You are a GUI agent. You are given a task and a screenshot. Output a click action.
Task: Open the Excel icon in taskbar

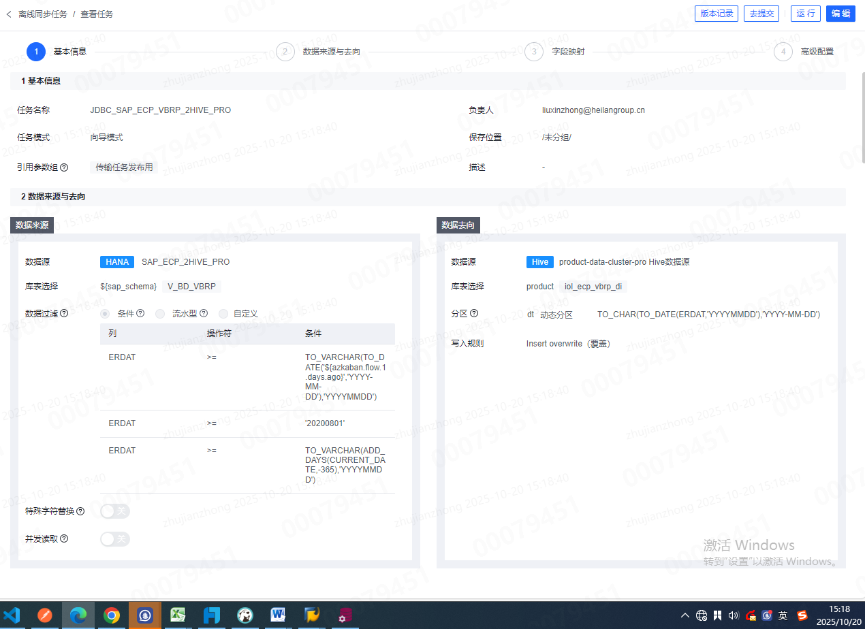178,615
